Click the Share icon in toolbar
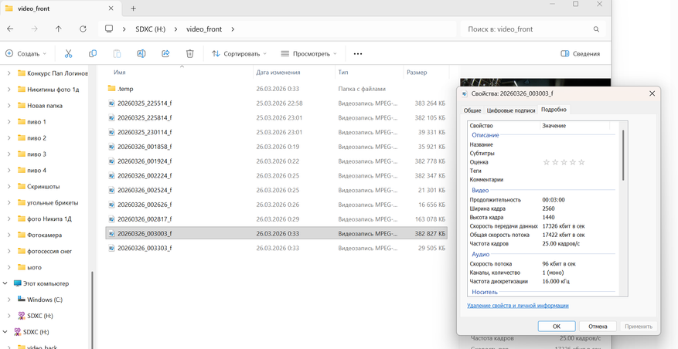The width and height of the screenshot is (678, 349). 165,54
